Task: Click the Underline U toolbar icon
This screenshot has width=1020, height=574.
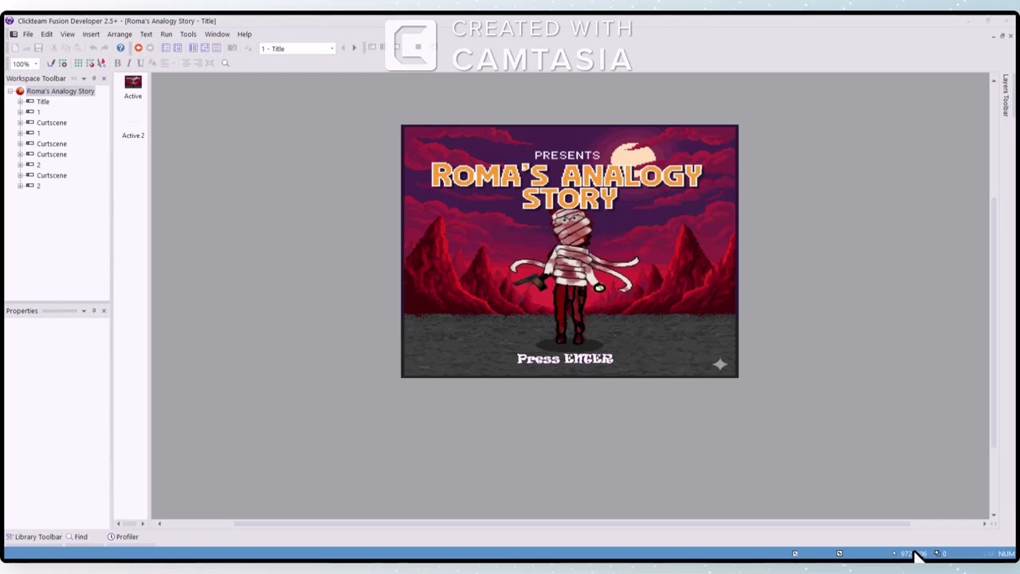Action: [x=140, y=63]
